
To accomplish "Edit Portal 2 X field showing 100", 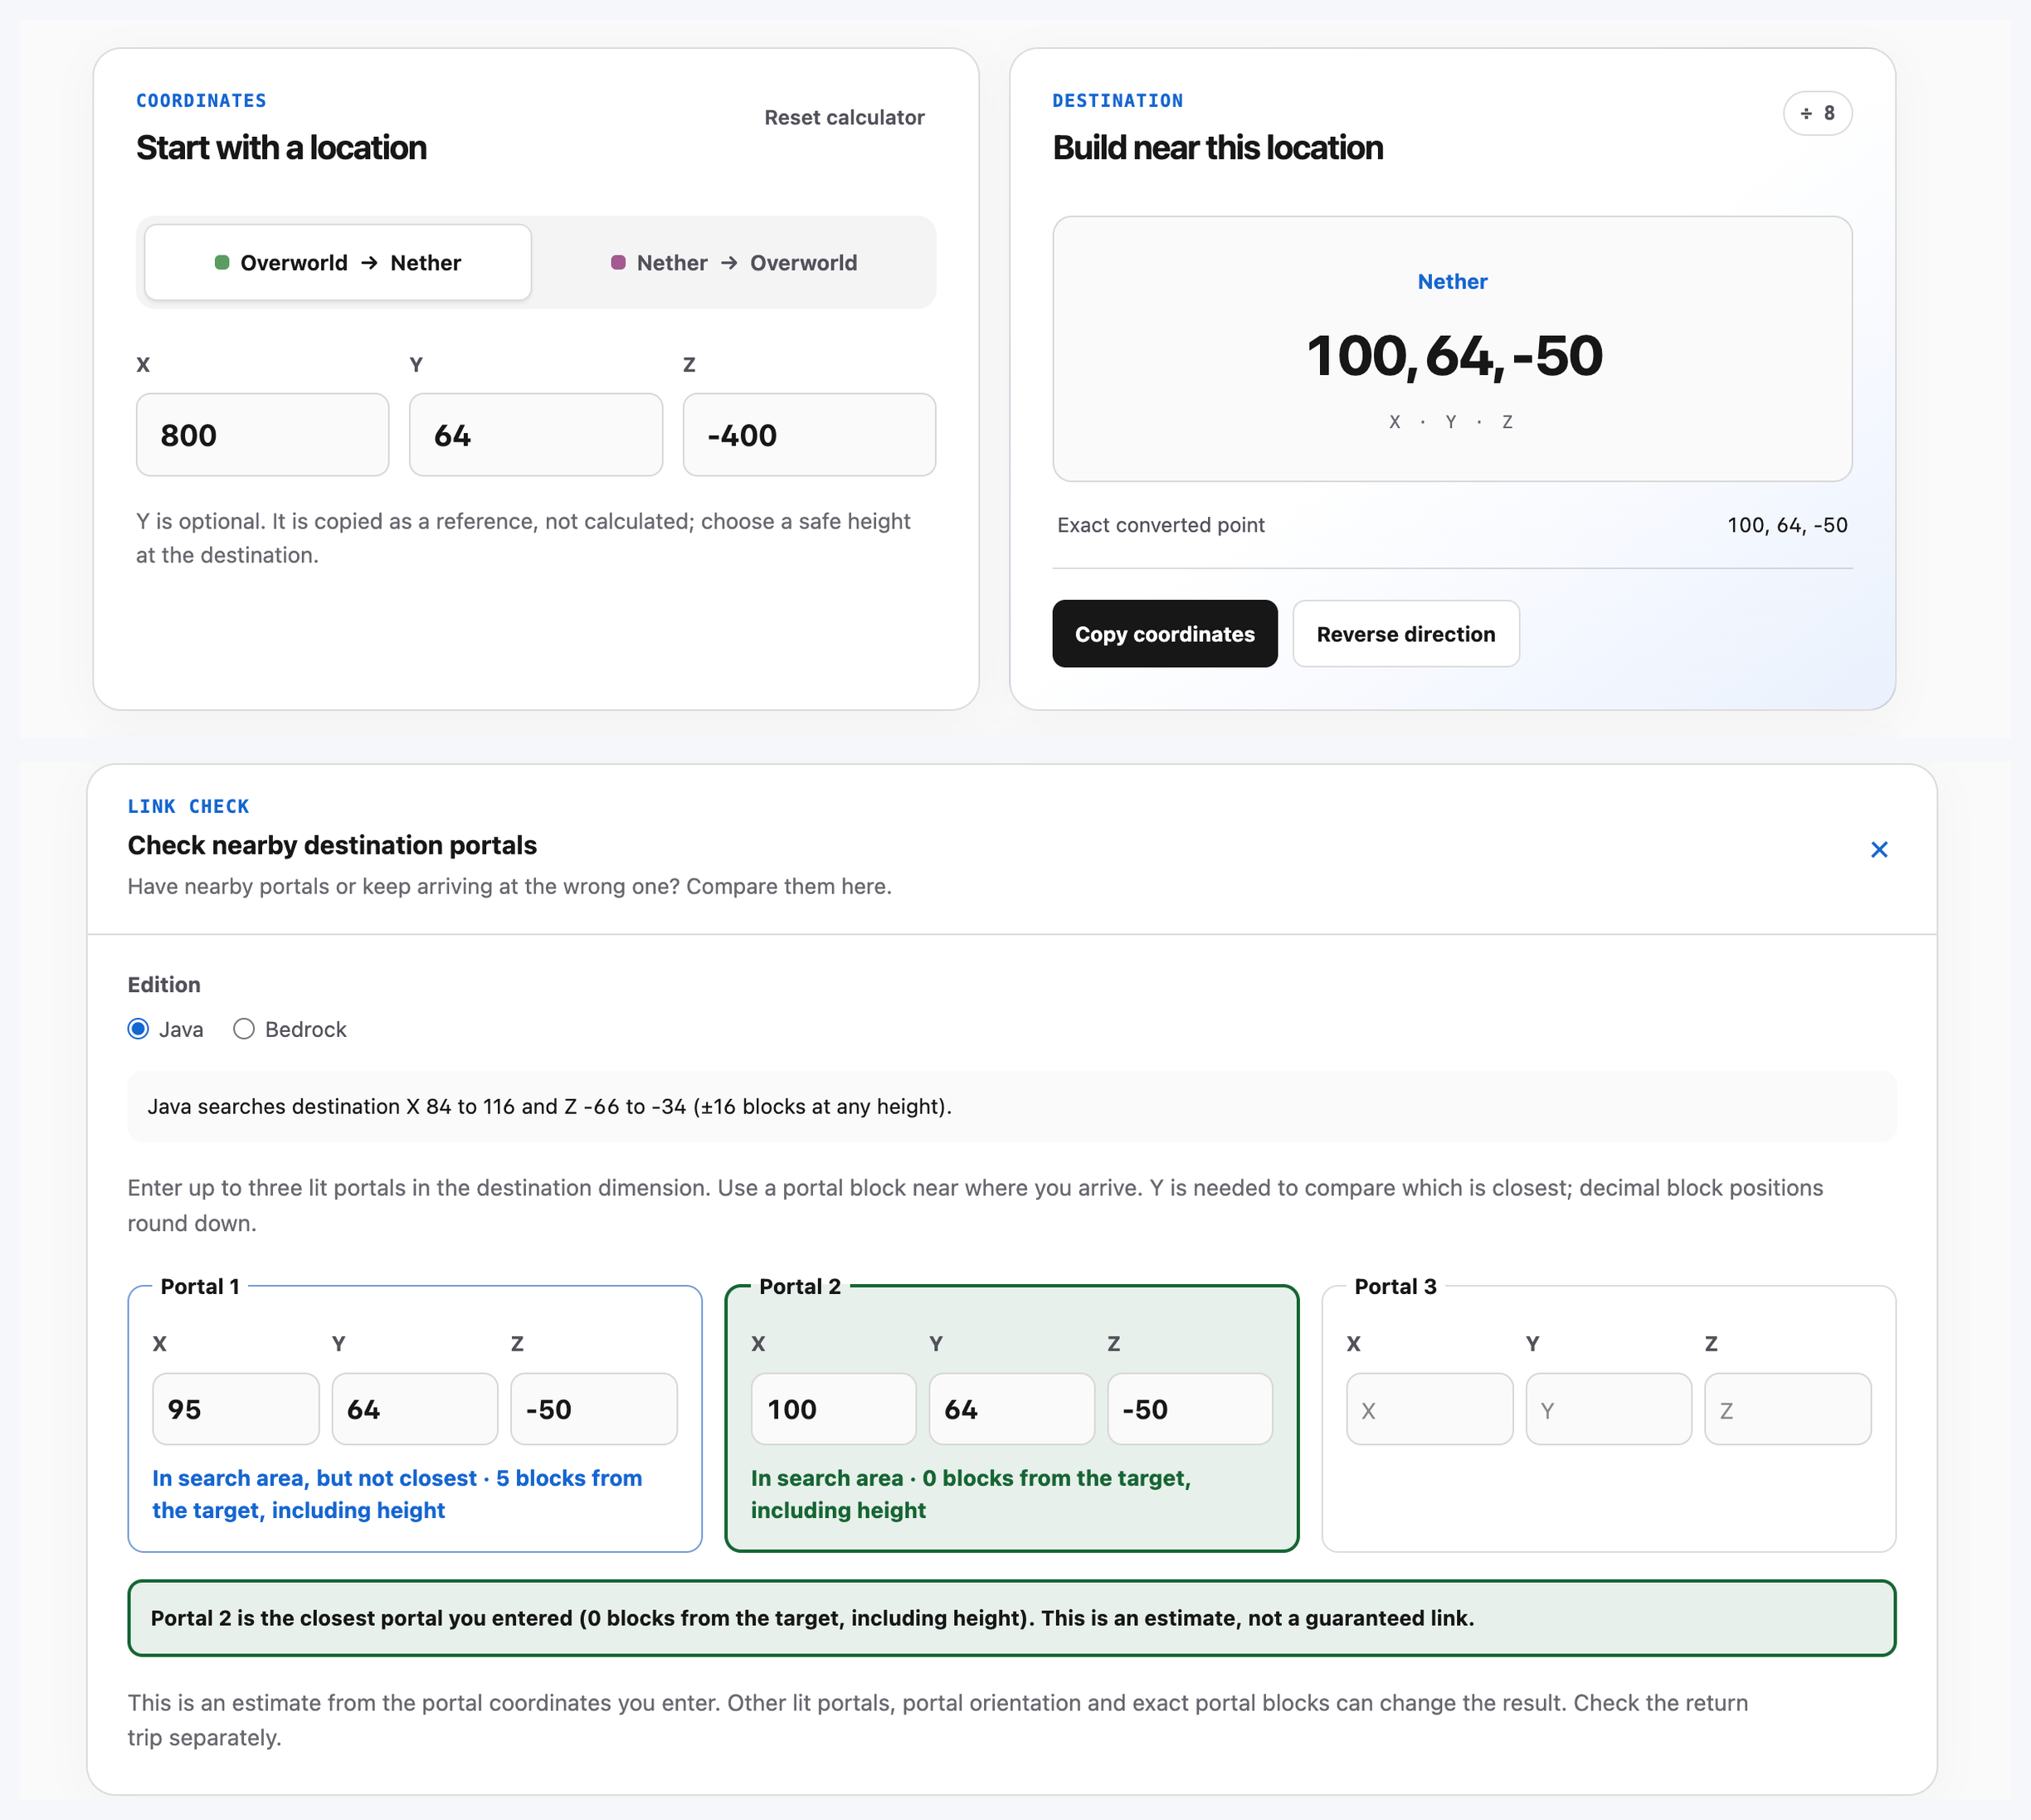I will tap(834, 1409).
